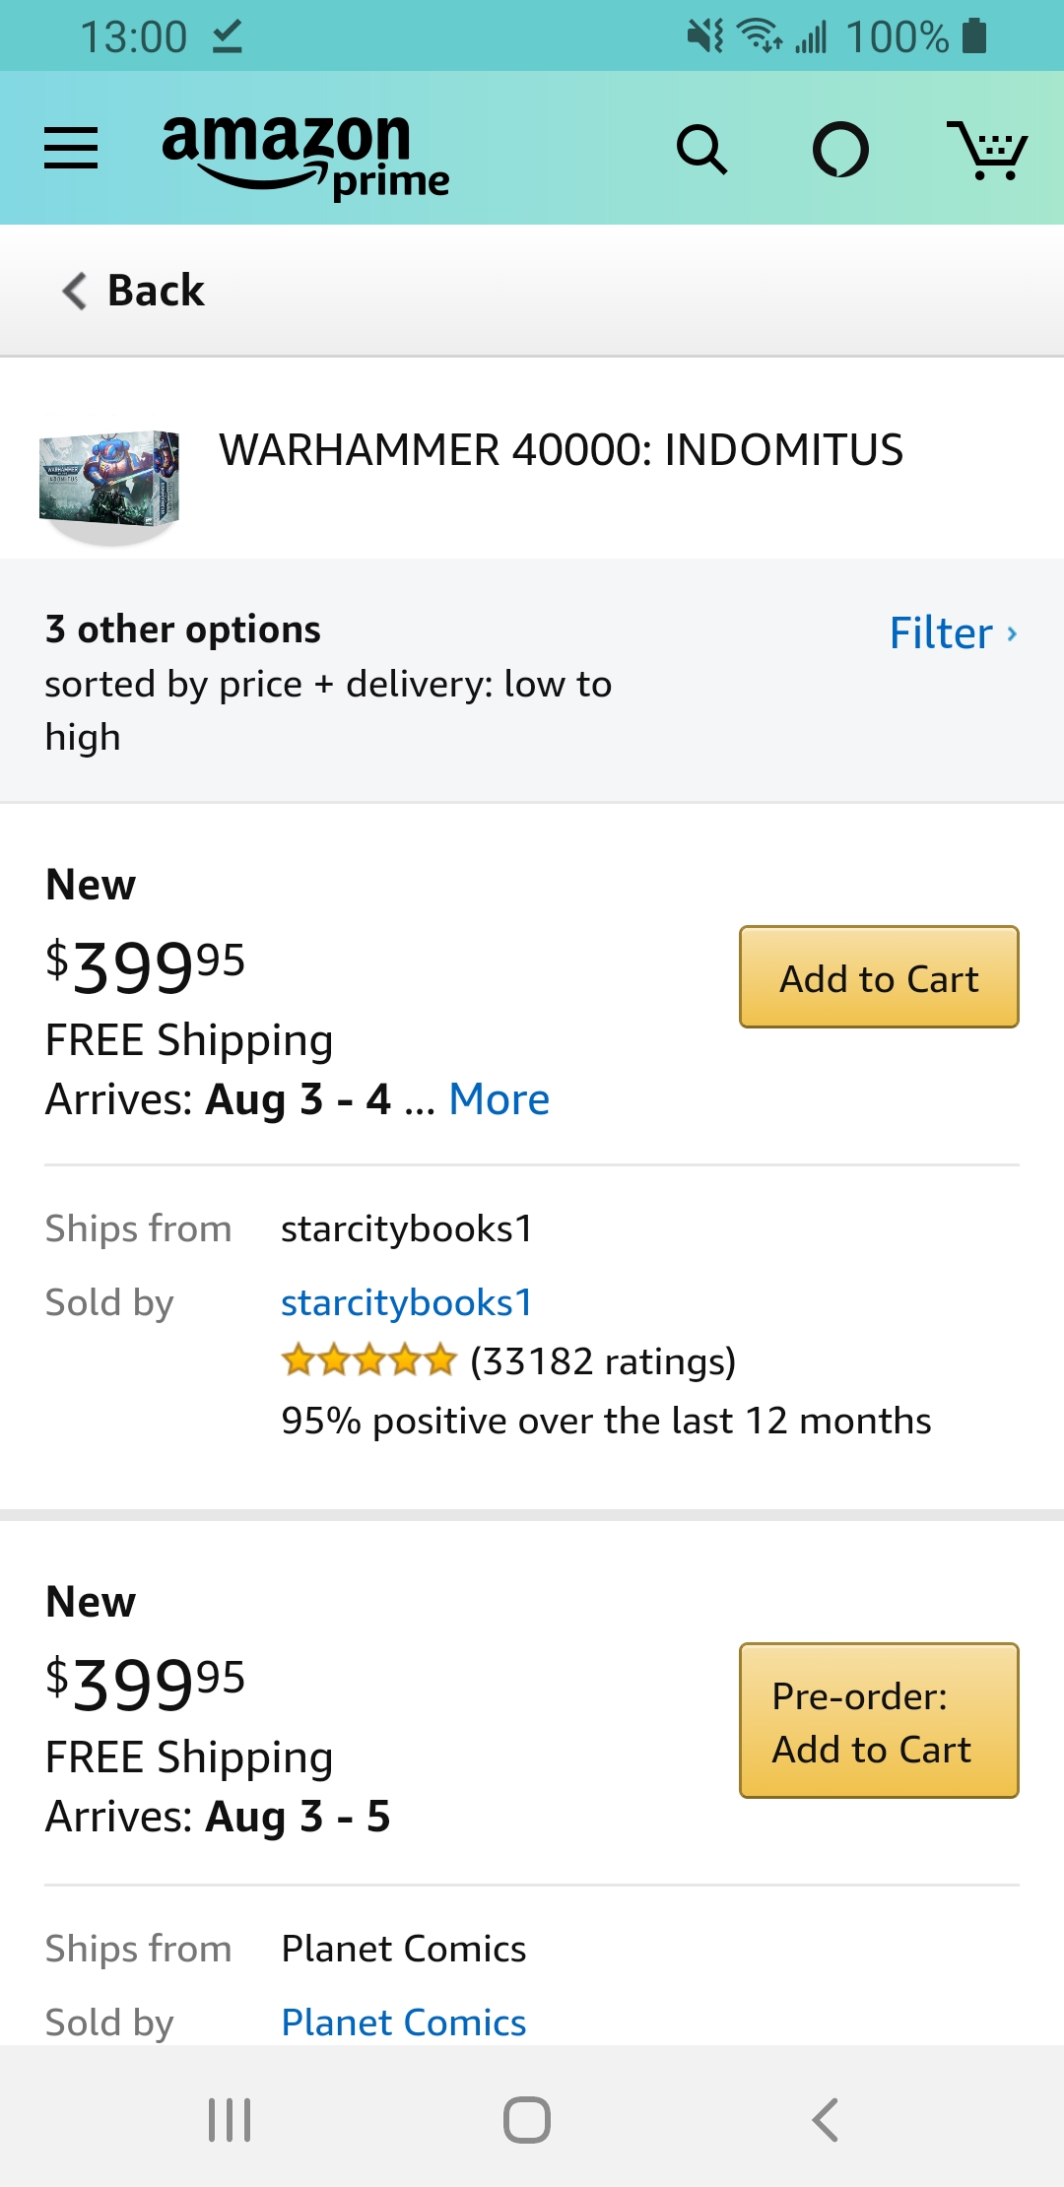Add starcitybooks1 offer to cart
Screen dimensions: 1064x2187
coord(879,977)
